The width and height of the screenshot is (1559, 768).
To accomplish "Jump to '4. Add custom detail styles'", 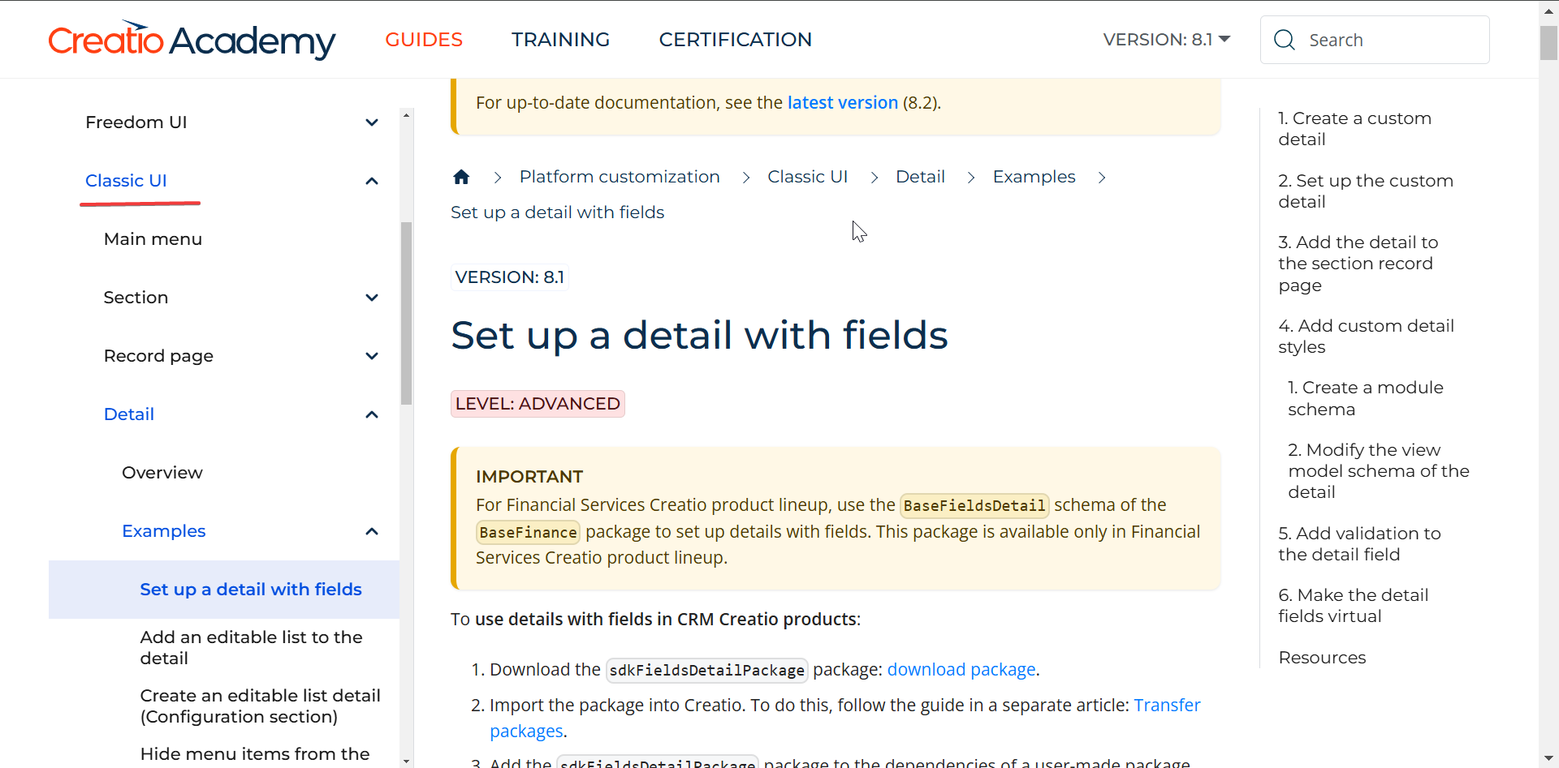I will (x=1366, y=337).
